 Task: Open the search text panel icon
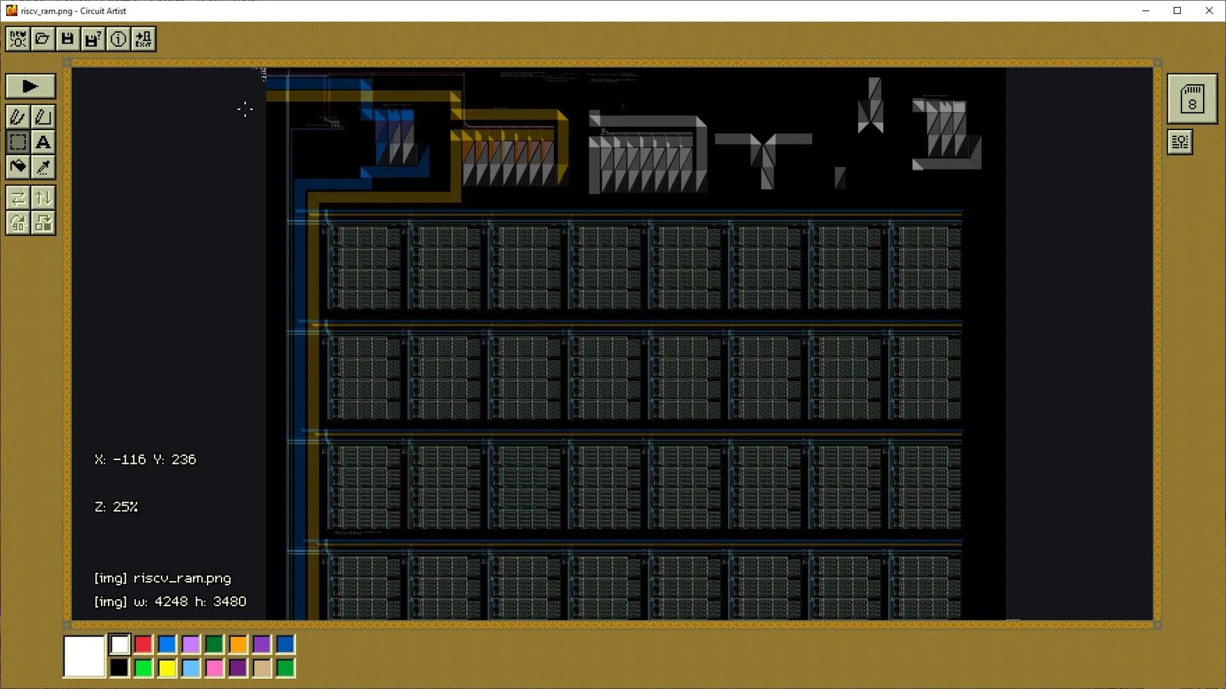(x=1179, y=142)
